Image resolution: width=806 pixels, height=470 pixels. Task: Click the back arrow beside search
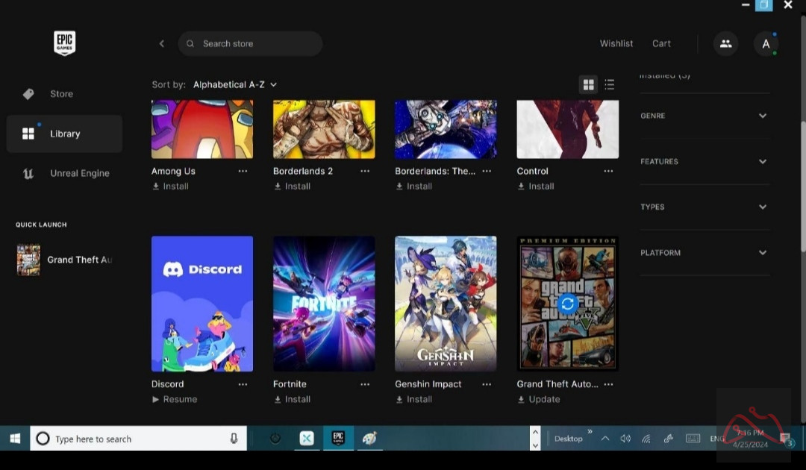click(162, 44)
